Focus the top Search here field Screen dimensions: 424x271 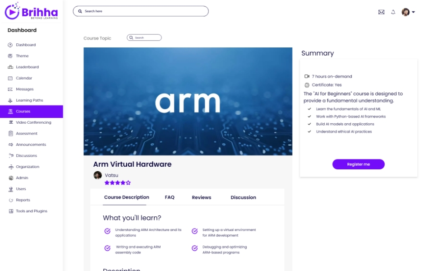(141, 11)
